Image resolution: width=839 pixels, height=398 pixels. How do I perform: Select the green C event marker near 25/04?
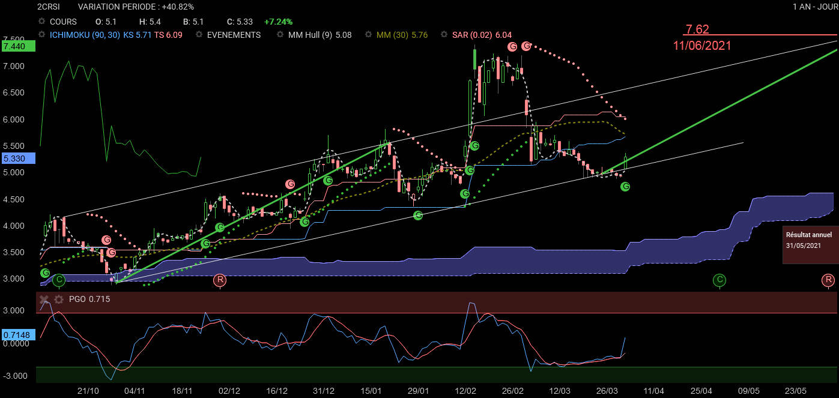(x=719, y=280)
